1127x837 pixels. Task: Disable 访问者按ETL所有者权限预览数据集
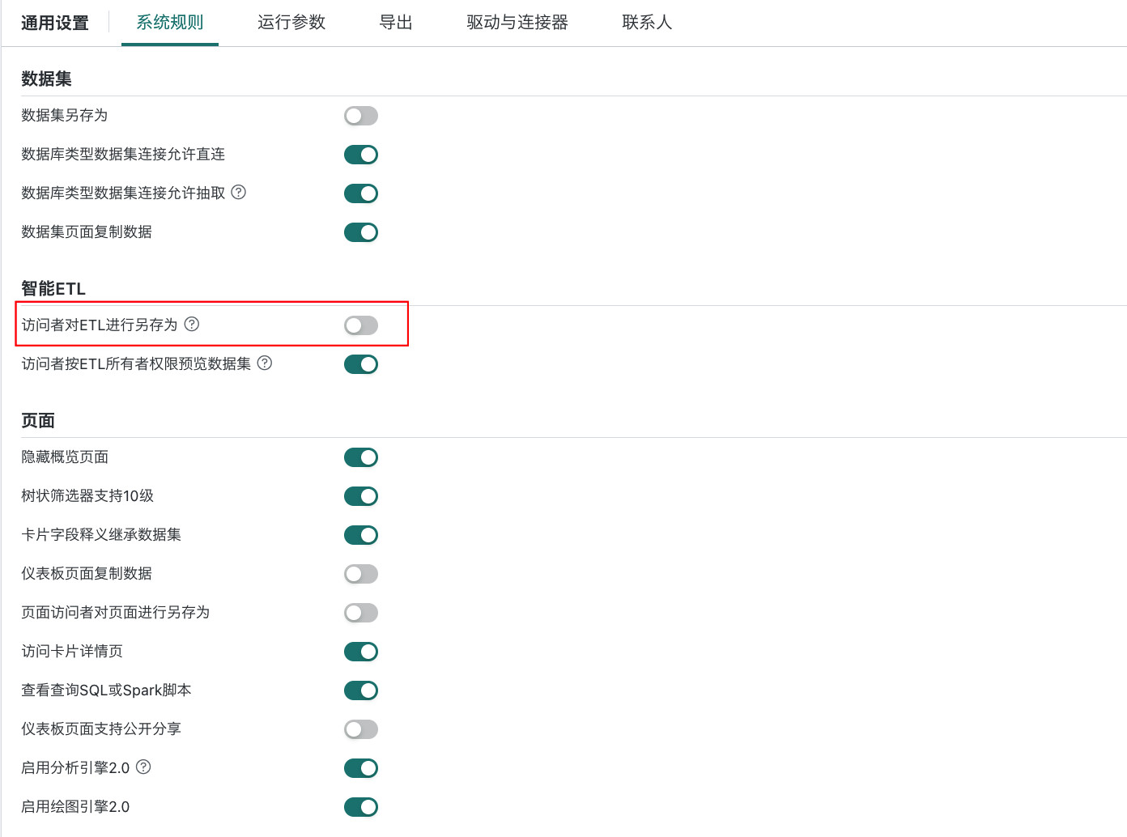[361, 363]
